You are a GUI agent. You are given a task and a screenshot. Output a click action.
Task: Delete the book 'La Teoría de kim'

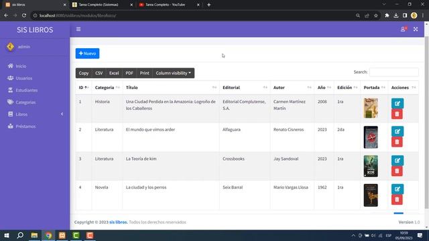pyautogui.click(x=397, y=171)
